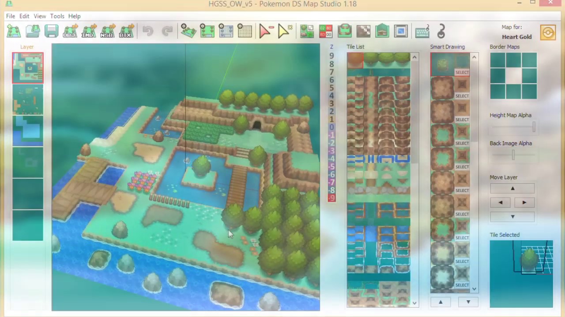Open the keyboard shortcuts icon
The image size is (565, 317).
point(422,31)
